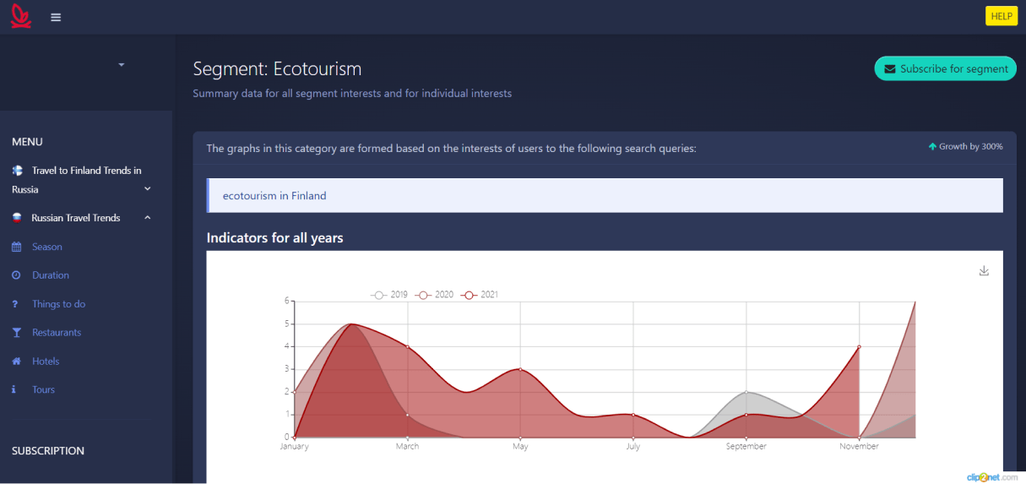The image size is (1026, 484).
Task: Click the clock icon beside Duration
Action: tap(16, 275)
